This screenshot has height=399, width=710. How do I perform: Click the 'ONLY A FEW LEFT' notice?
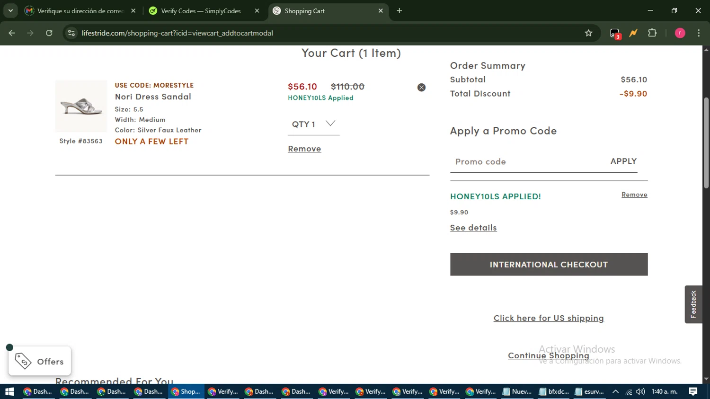click(151, 142)
